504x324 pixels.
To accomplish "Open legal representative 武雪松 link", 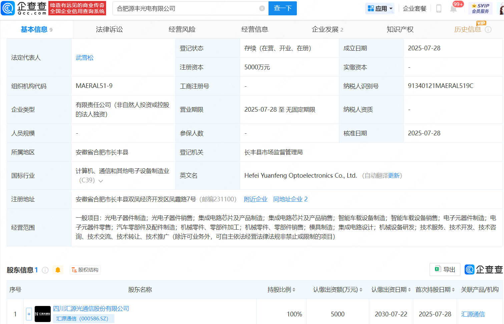I will 85,58.
